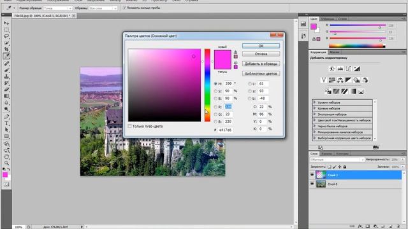Select the Move tool
The width and height of the screenshot is (408, 229).
6,24
